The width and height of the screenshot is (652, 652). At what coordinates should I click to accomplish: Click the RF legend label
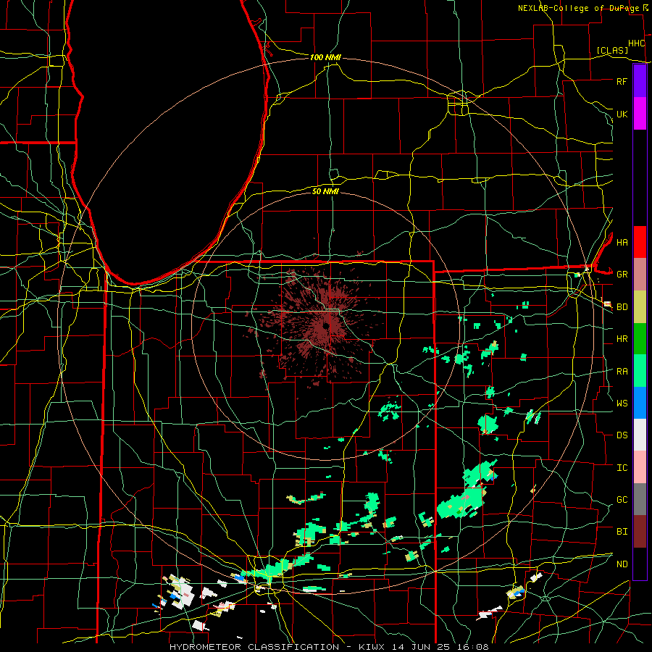click(622, 81)
